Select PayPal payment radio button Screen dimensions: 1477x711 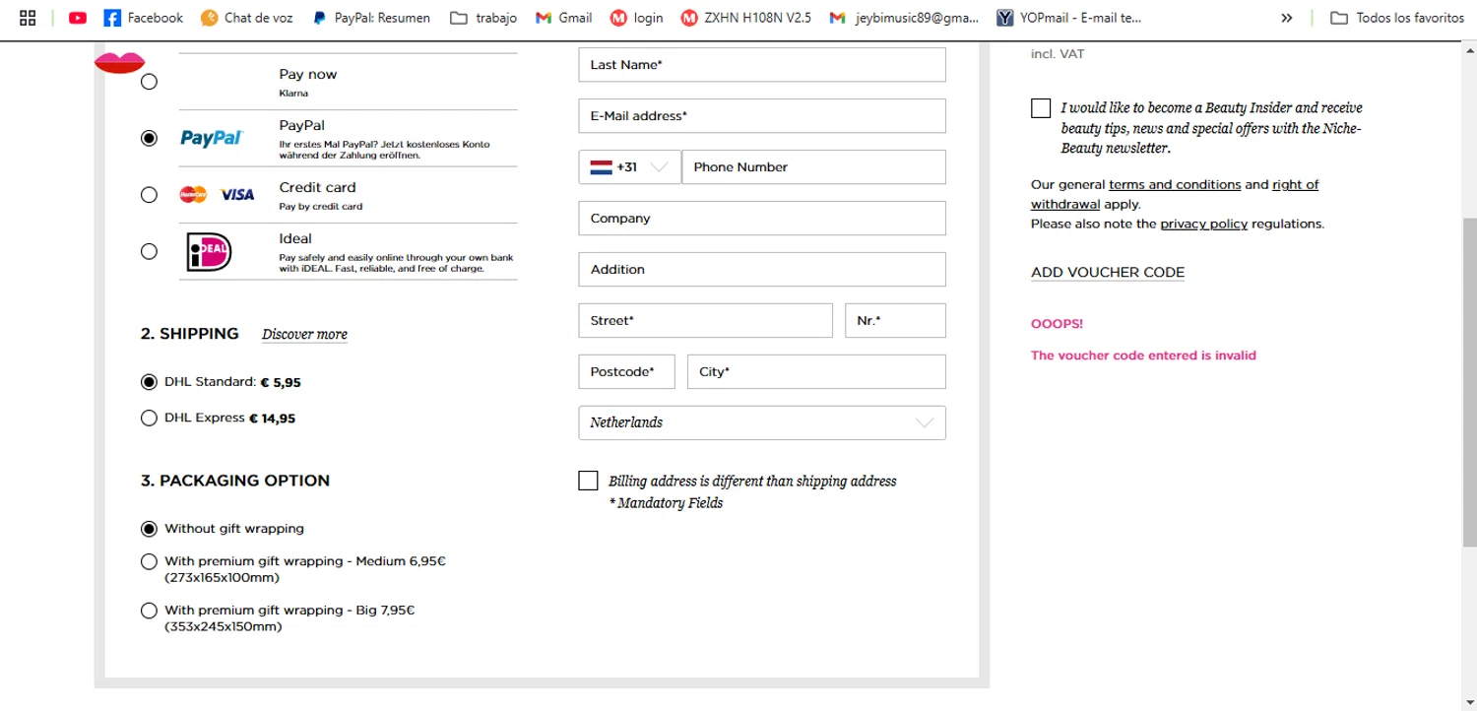(x=149, y=138)
